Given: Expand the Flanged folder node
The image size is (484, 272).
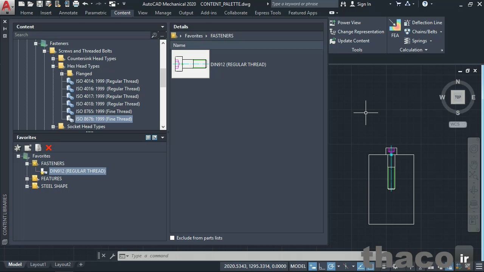Looking at the screenshot, I should [62, 74].
